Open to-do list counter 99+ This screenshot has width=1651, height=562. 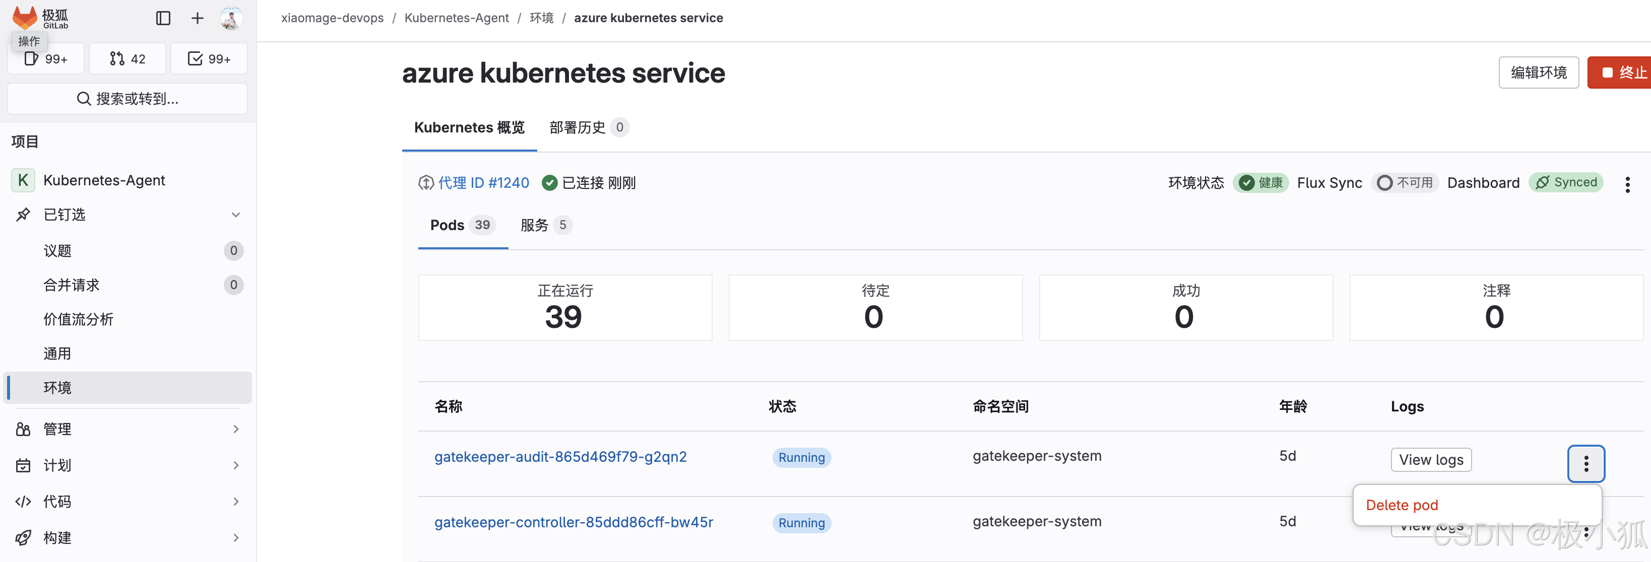pyautogui.click(x=209, y=59)
